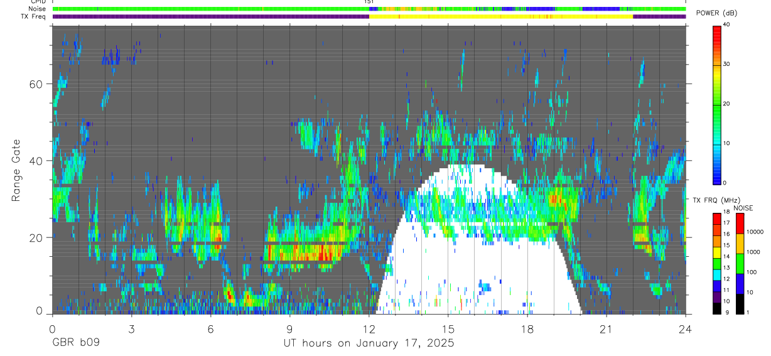Image resolution: width=771 pixels, height=356 pixels.
Task: Click the green start of the Noise strip
Action: coord(210,9)
